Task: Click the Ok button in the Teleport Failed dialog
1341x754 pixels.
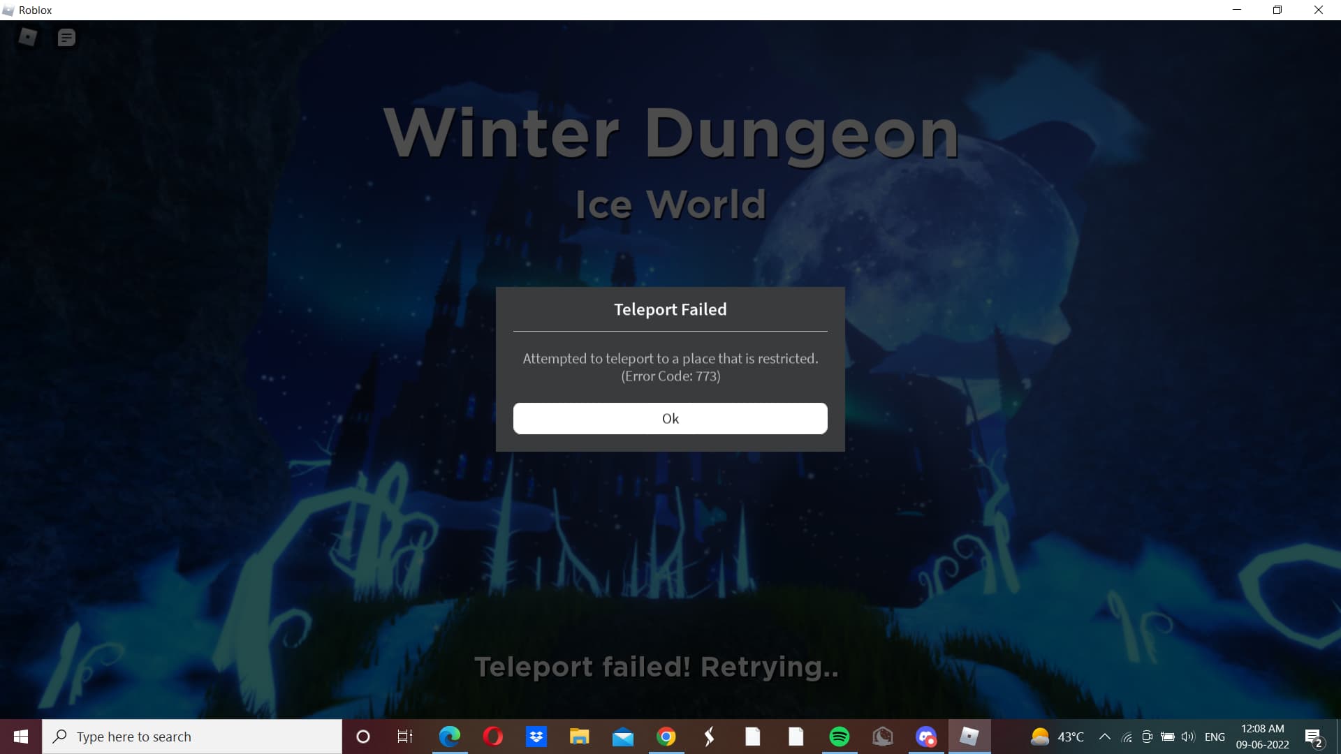Action: tap(670, 418)
